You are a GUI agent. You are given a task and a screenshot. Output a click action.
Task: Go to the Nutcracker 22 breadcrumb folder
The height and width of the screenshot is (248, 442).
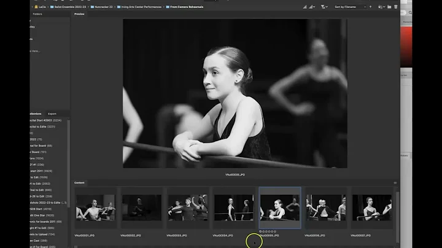pos(101,7)
